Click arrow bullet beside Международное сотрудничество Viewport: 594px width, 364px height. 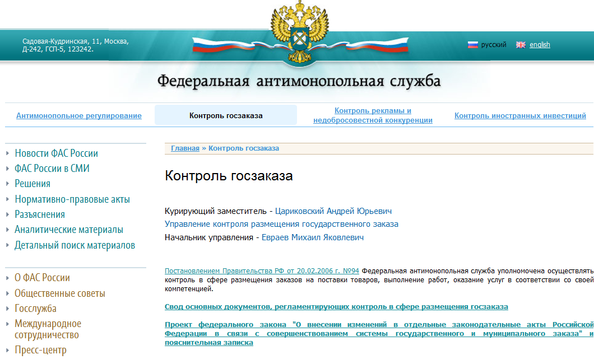pyautogui.click(x=8, y=324)
